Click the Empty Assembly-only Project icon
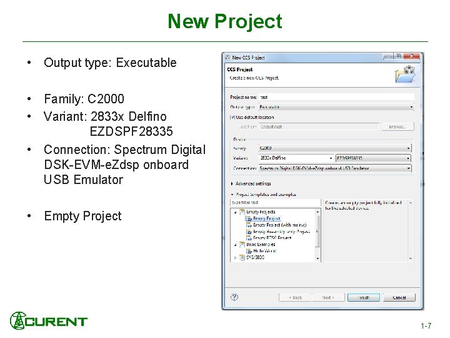The width and height of the screenshot is (450, 338). pos(249,232)
